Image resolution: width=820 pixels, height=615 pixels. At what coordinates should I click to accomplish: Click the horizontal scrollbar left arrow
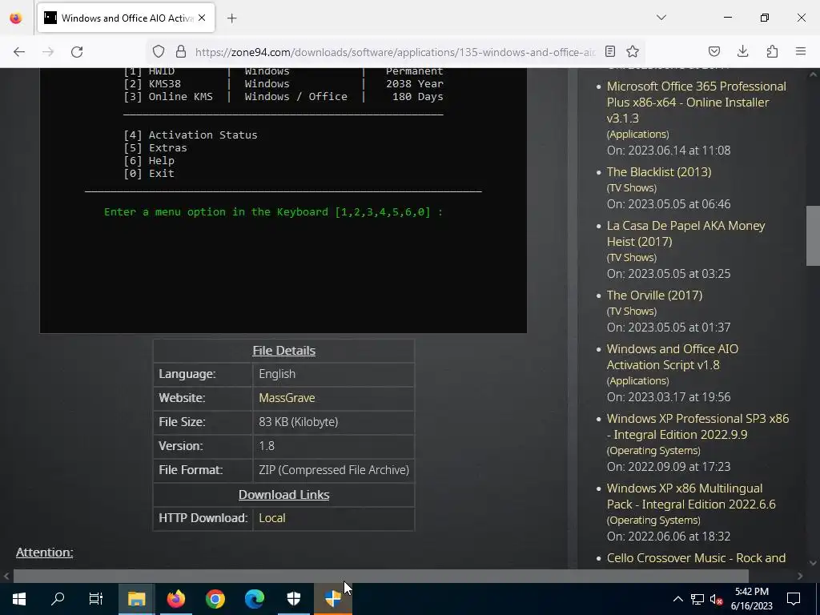(6, 576)
